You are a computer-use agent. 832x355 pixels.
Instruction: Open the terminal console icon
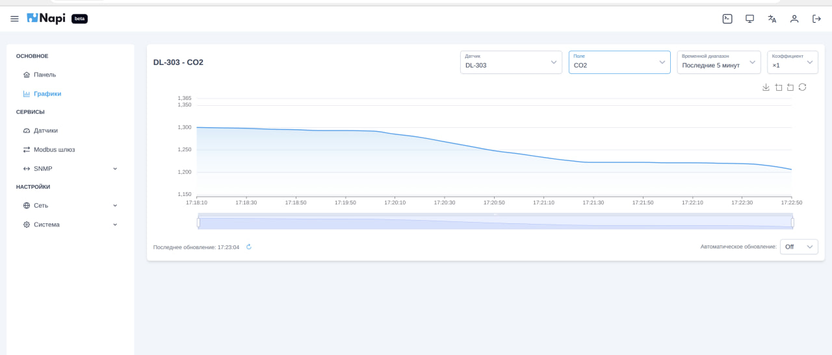pyautogui.click(x=727, y=19)
